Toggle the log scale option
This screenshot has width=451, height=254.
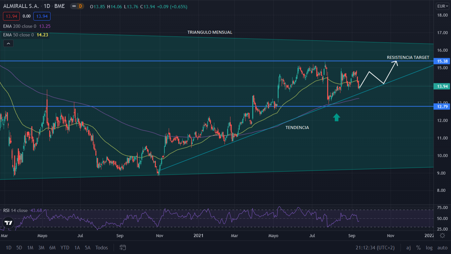(x=429, y=248)
